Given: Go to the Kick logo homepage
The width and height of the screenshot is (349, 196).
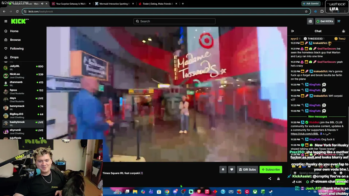Looking at the screenshot, I should coord(20,21).
